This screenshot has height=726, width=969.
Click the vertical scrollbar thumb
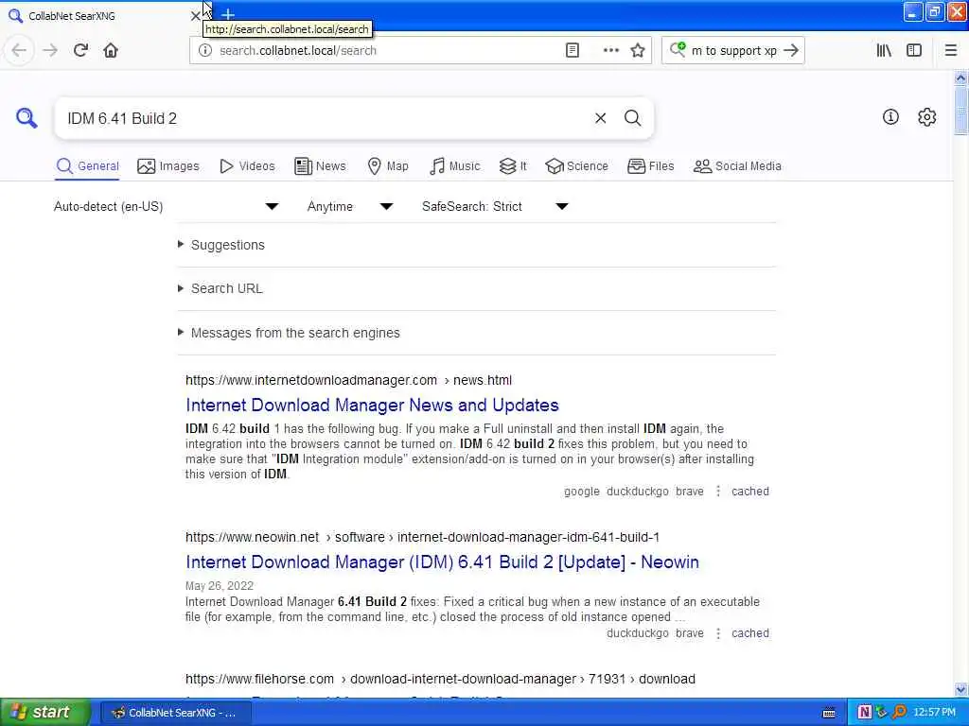960,111
